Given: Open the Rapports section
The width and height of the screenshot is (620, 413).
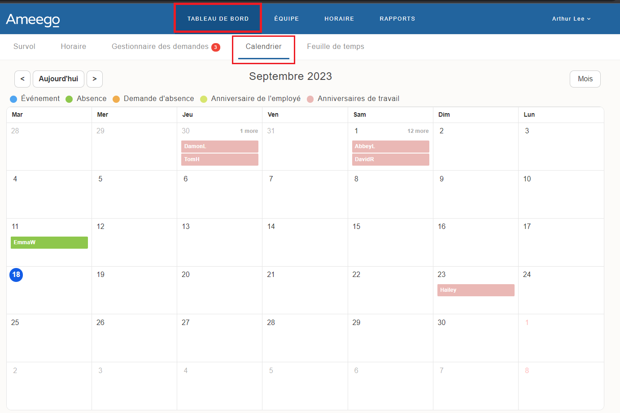Looking at the screenshot, I should click(397, 18).
